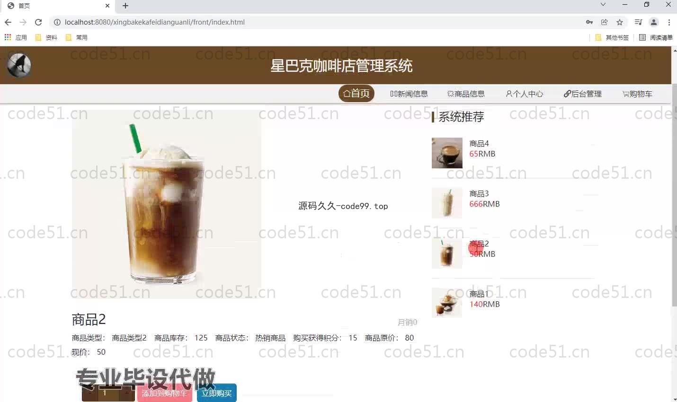Open the 商品4 coffee thumbnail
The width and height of the screenshot is (677, 402).
pyautogui.click(x=447, y=153)
